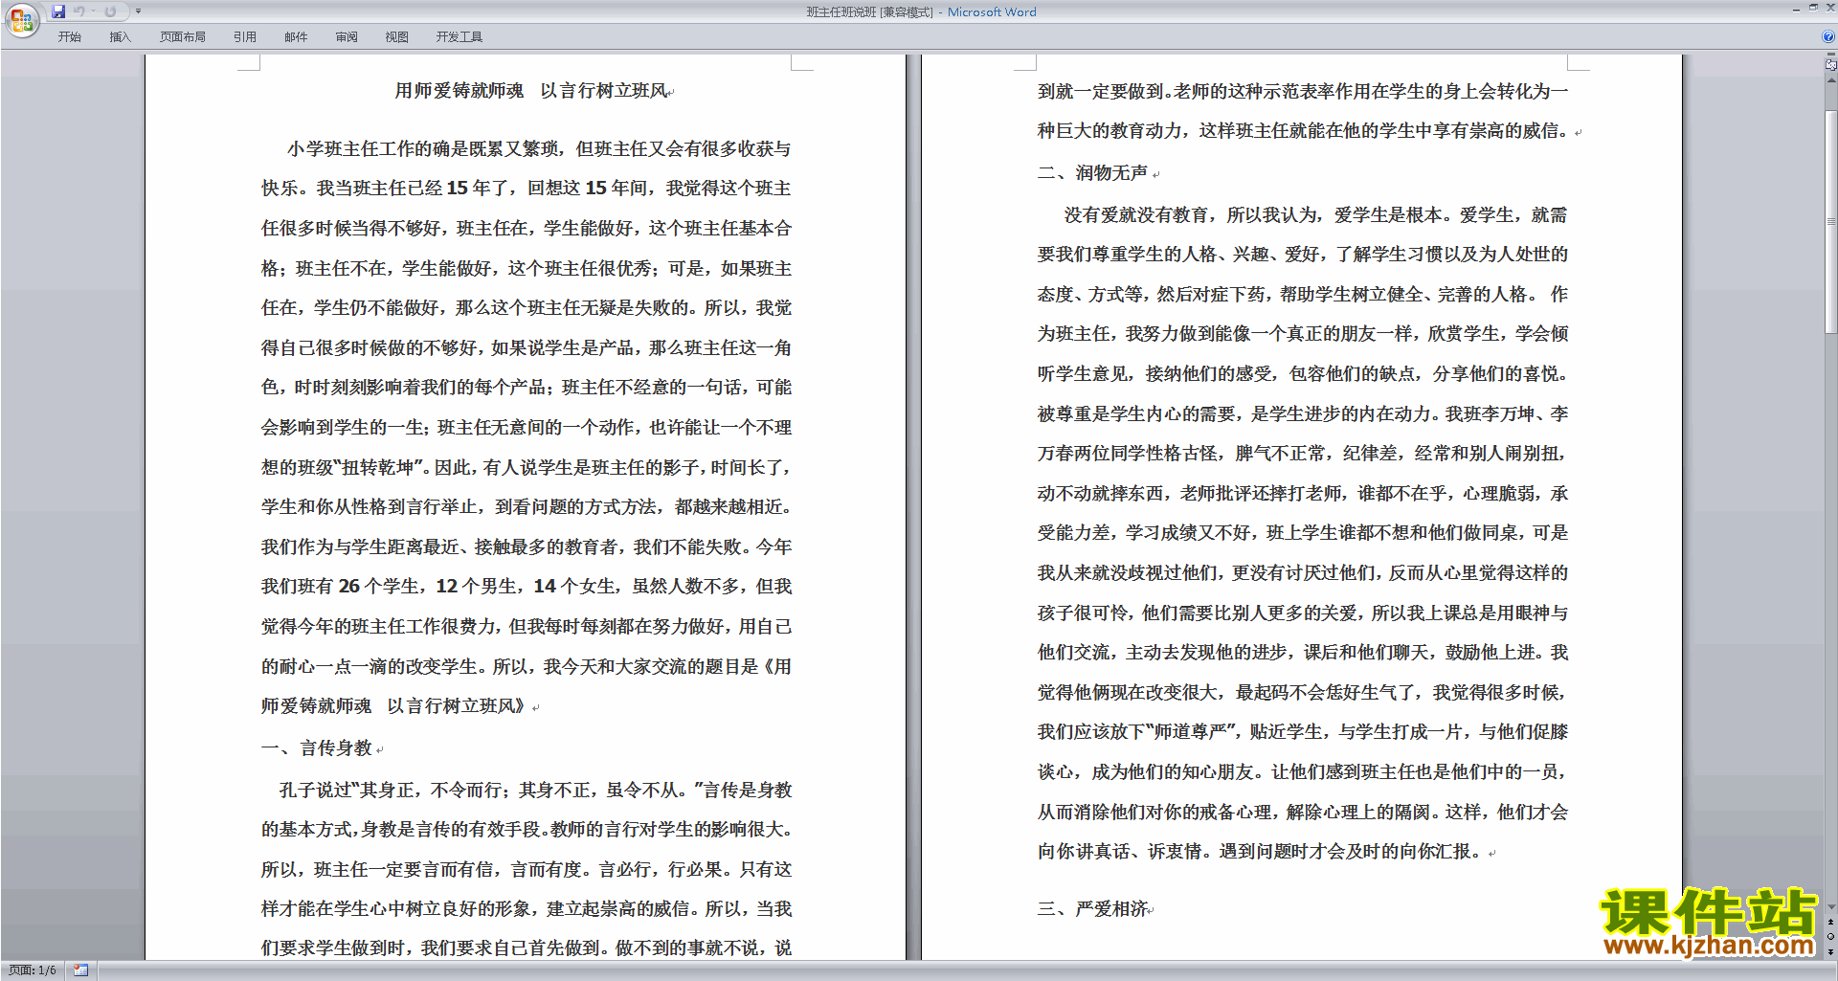Click the 页面: 1/6 status indicator

pyautogui.click(x=33, y=970)
